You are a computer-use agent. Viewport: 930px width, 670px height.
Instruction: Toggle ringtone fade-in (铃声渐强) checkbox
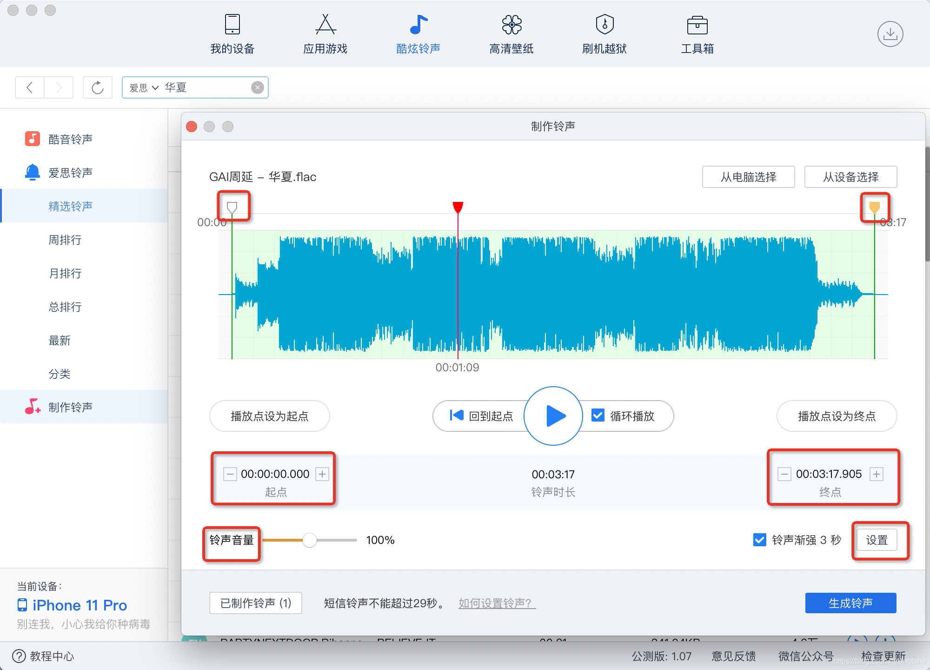pyautogui.click(x=759, y=540)
